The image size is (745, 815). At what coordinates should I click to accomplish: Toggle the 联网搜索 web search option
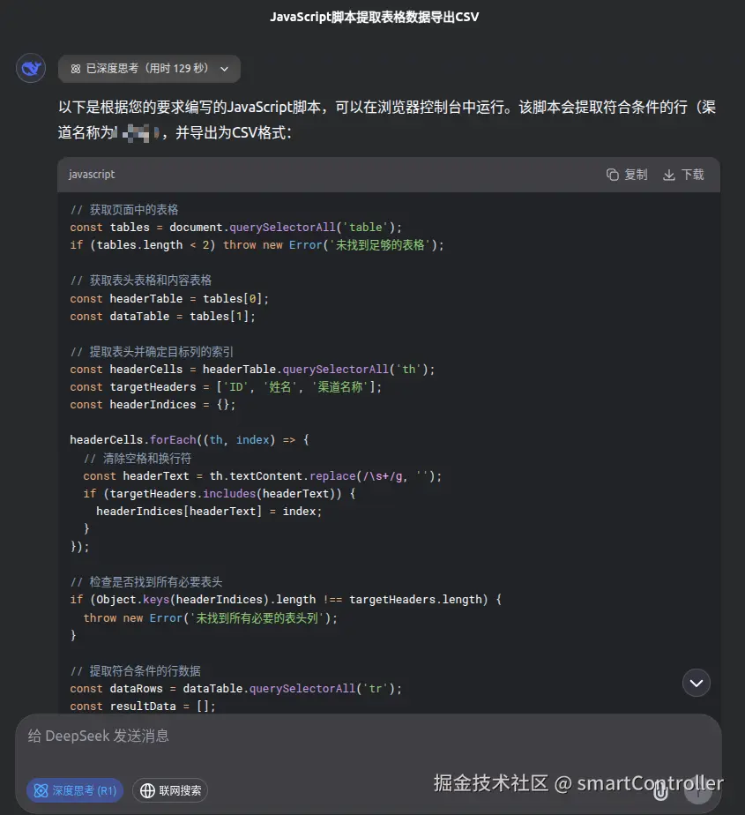170,790
